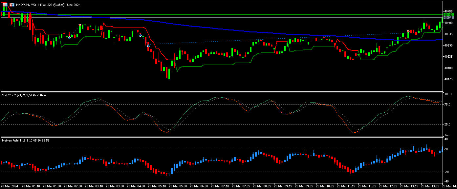This screenshot has height=189, width=457.
Task: Click the 28 Mar 13:55 time label
Action: [x=430, y=186]
